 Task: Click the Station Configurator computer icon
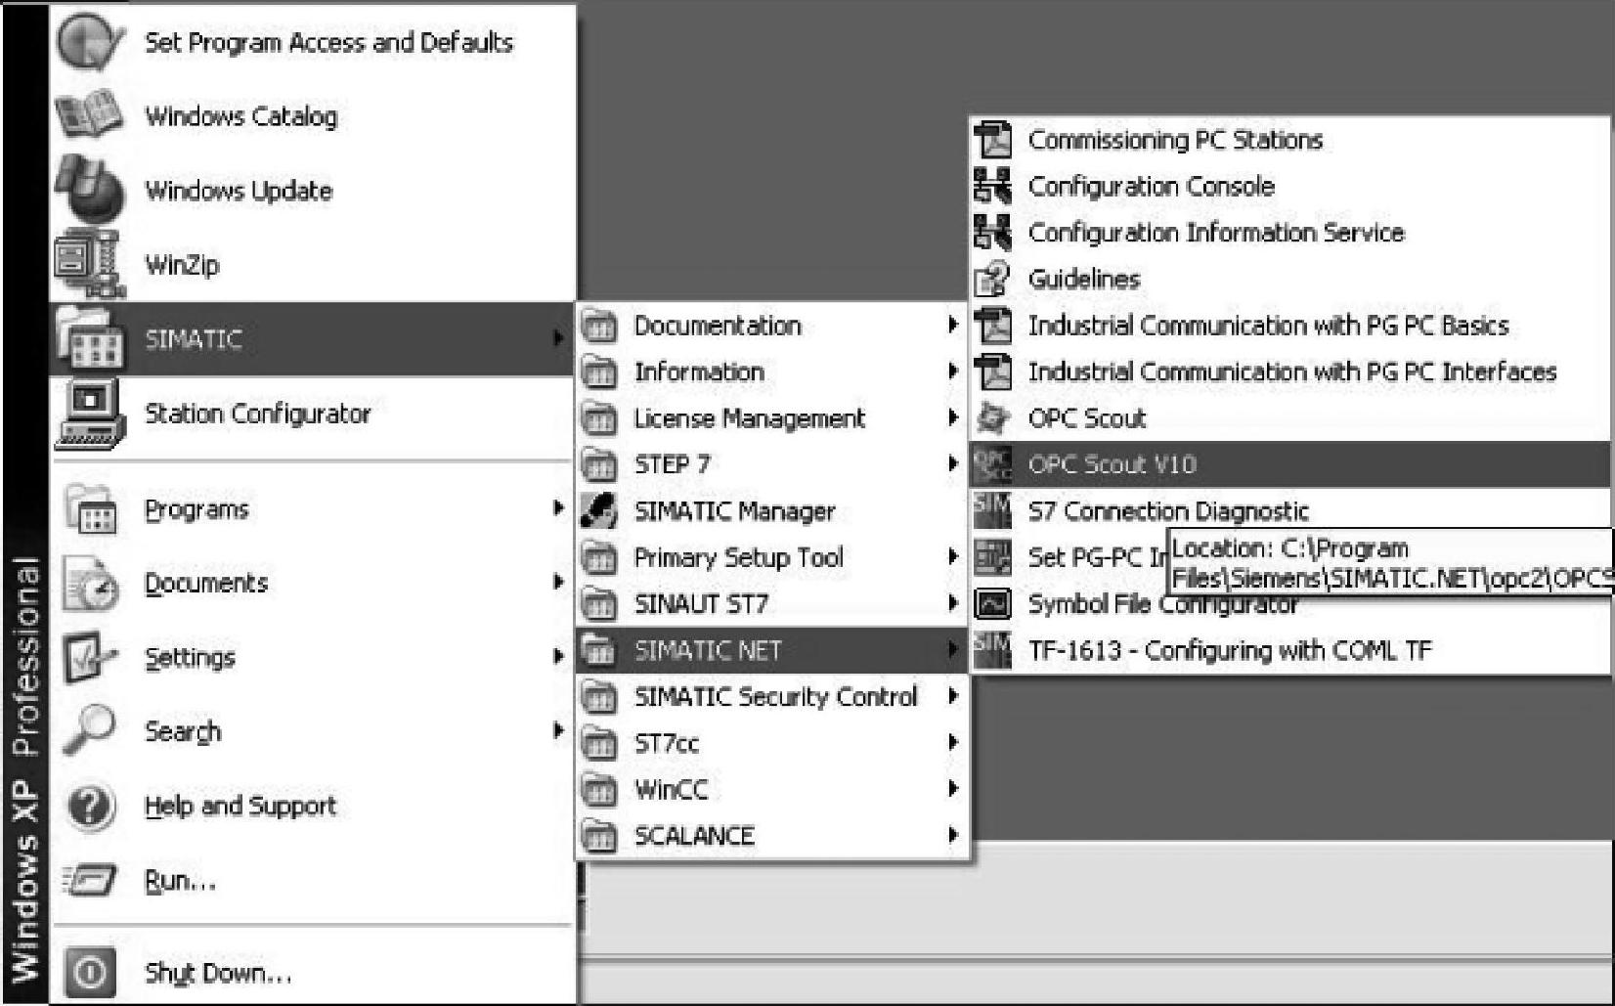click(89, 414)
